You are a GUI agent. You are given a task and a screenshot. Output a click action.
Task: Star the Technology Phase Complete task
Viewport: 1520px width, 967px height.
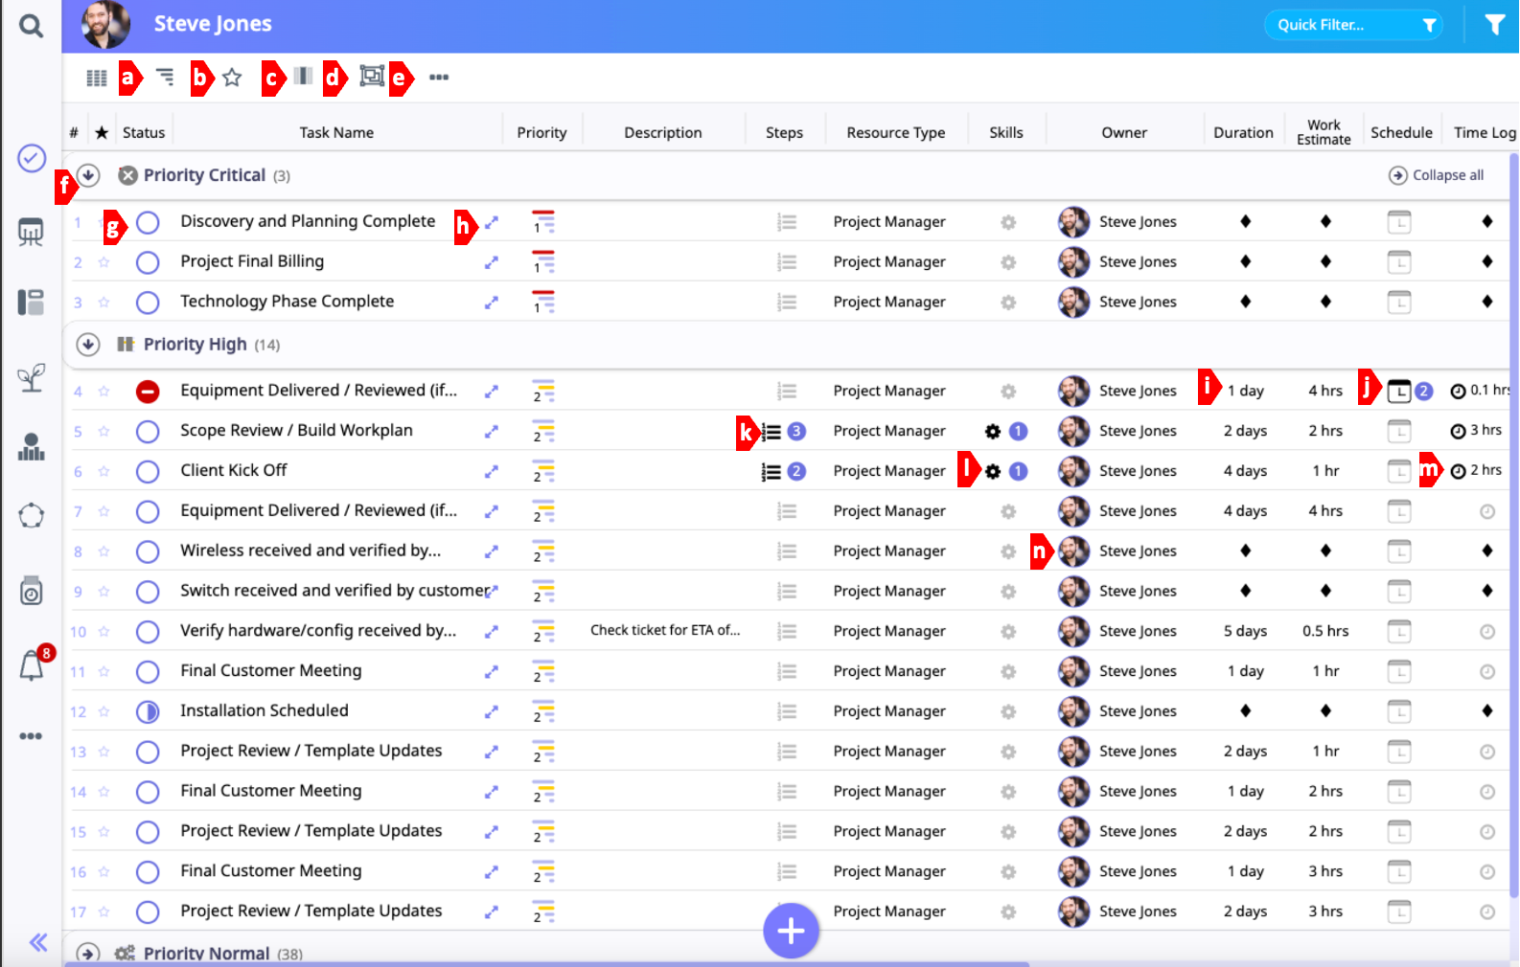104,303
